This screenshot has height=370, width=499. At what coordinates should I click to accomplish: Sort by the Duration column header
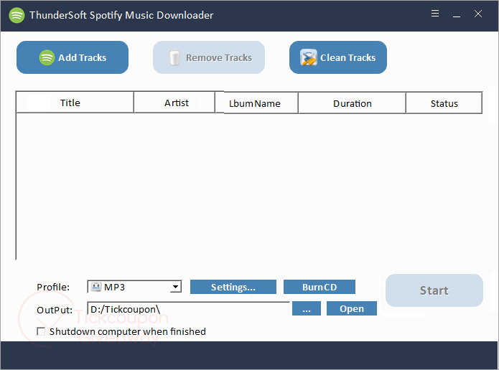(x=352, y=103)
